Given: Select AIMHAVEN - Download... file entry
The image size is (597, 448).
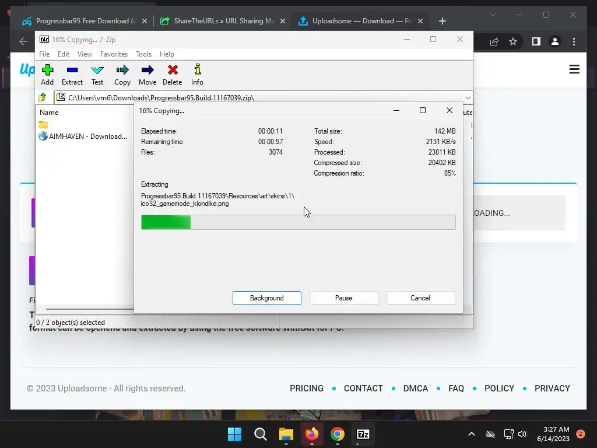Looking at the screenshot, I should coord(83,136).
